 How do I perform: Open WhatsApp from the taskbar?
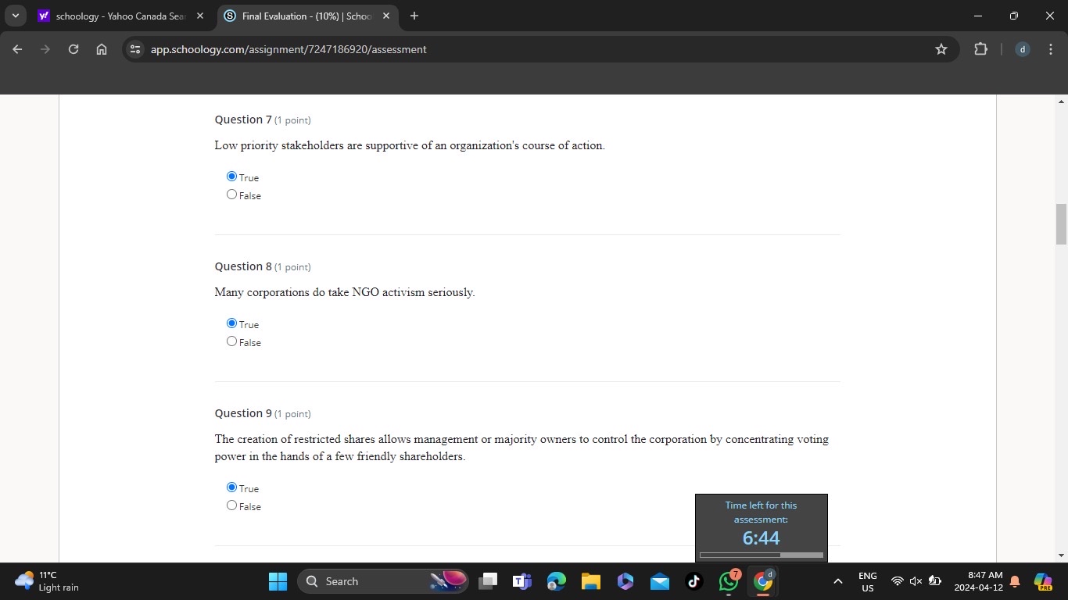(x=729, y=581)
